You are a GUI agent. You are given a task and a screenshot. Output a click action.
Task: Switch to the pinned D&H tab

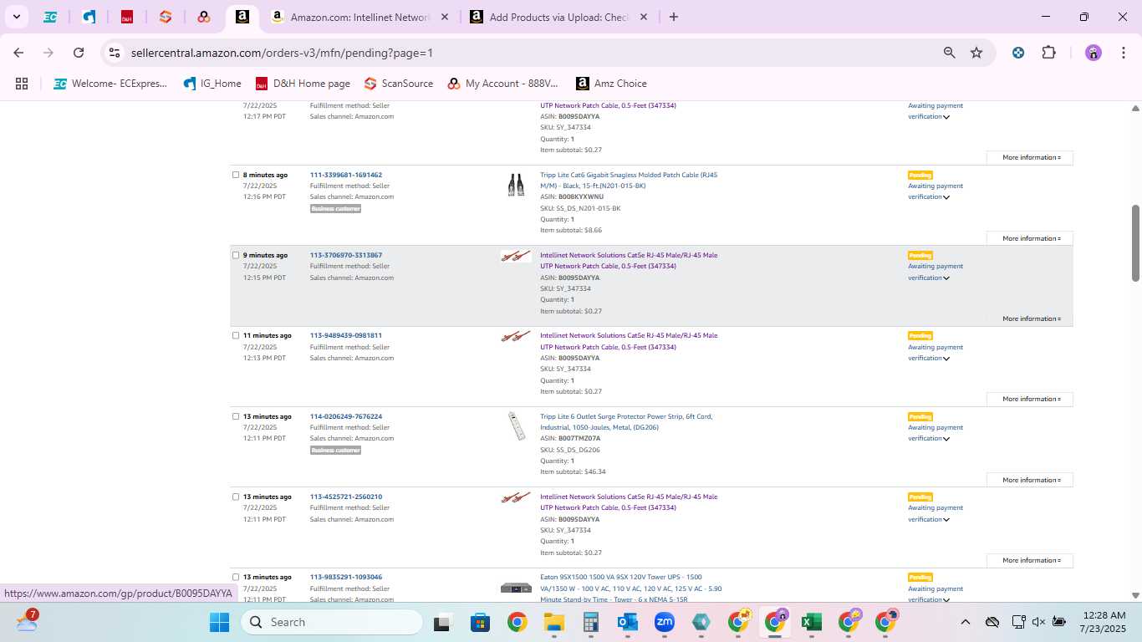pos(127,17)
